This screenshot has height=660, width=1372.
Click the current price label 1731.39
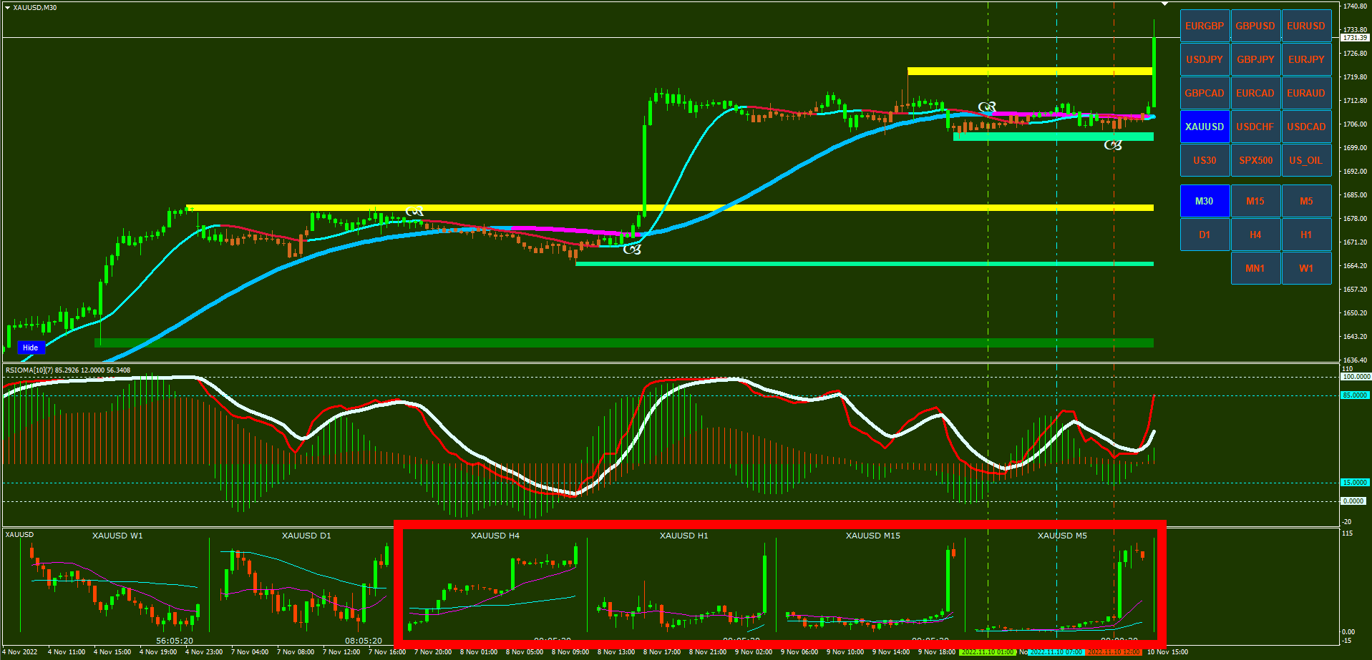point(1355,37)
